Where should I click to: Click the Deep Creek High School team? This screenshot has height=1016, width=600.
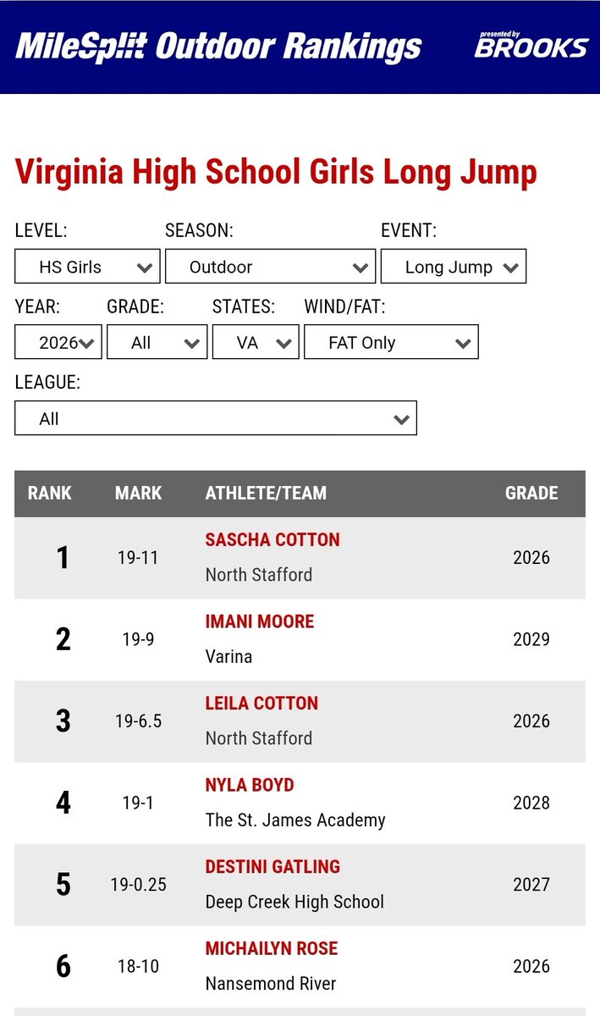294,902
